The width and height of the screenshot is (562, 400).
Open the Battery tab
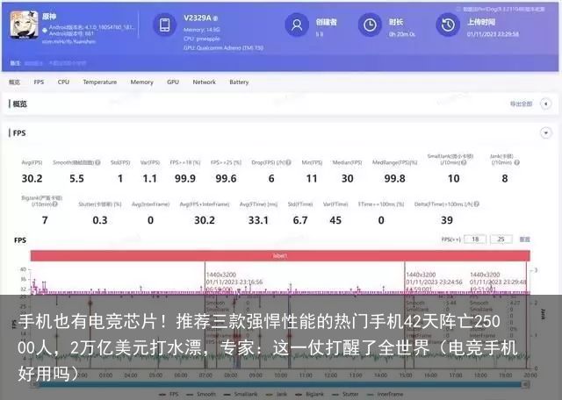click(239, 82)
